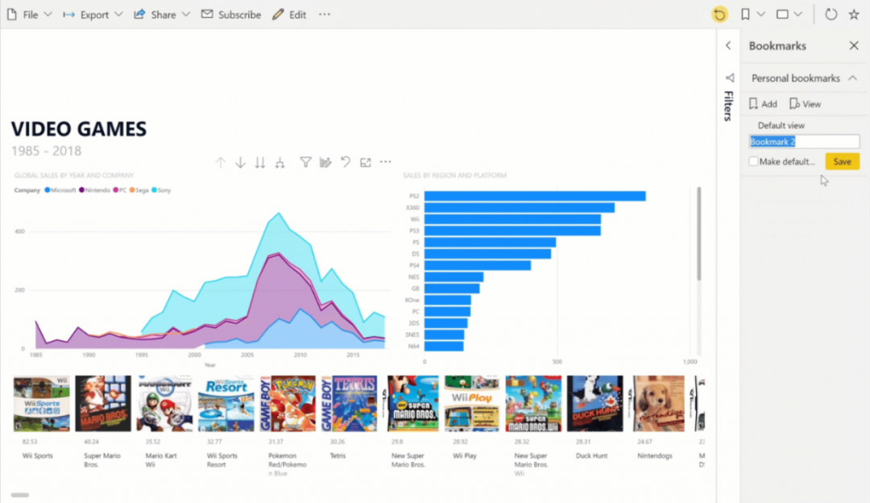Open the visual More options ellipsis

(385, 162)
